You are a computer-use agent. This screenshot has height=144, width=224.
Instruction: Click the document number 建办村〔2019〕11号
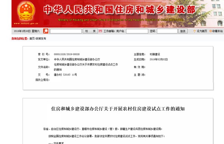[x=65, y=75]
